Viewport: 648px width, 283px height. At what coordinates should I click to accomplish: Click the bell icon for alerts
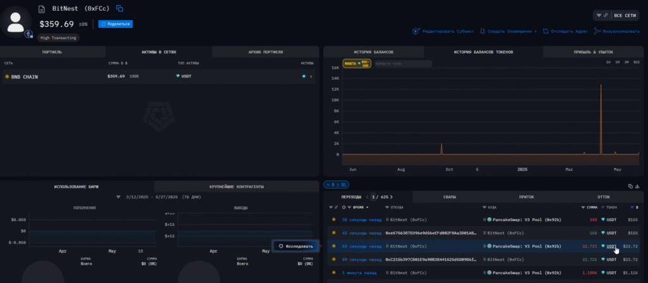(x=483, y=31)
